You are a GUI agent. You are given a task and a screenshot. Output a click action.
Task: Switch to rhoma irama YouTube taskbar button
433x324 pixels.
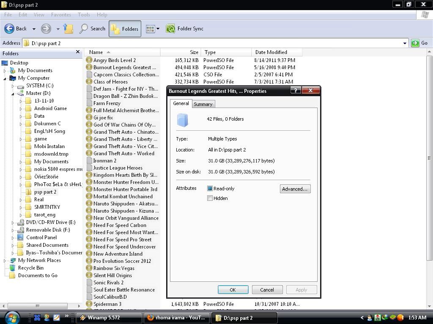(x=177, y=318)
